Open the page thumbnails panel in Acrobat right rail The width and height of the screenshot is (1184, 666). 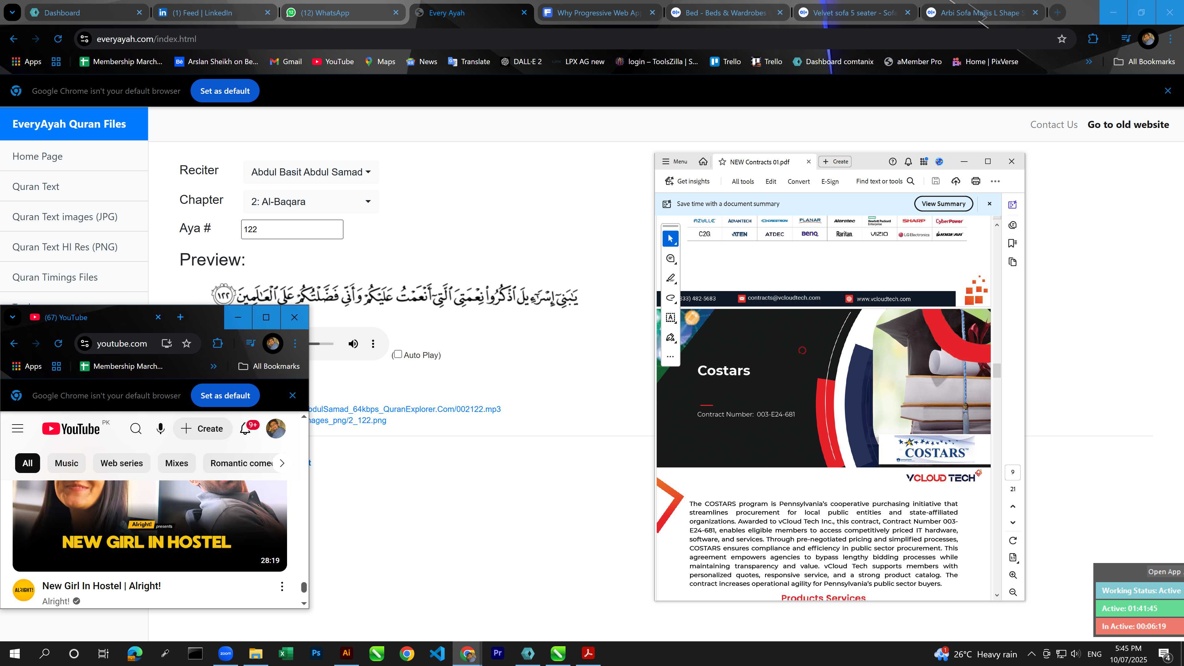tap(1012, 262)
